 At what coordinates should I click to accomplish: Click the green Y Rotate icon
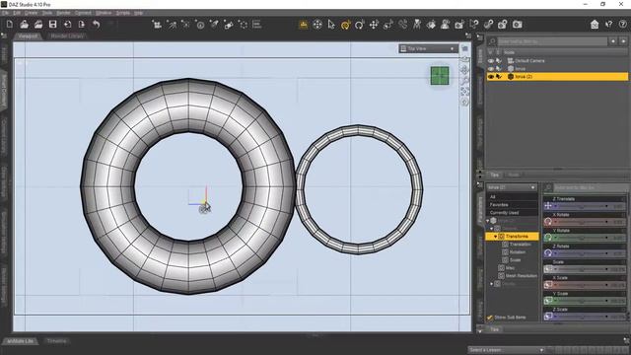point(548,238)
